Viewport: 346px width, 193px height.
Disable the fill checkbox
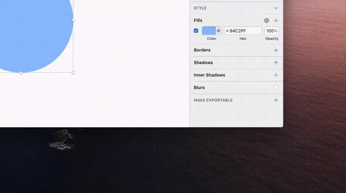[x=196, y=31]
